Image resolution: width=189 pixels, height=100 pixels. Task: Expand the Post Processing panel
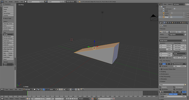click(165, 76)
